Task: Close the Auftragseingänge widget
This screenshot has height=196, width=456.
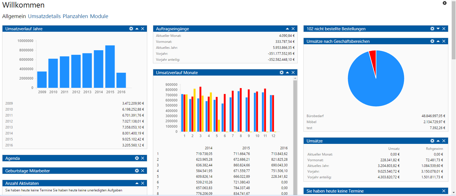Action: click(293, 29)
